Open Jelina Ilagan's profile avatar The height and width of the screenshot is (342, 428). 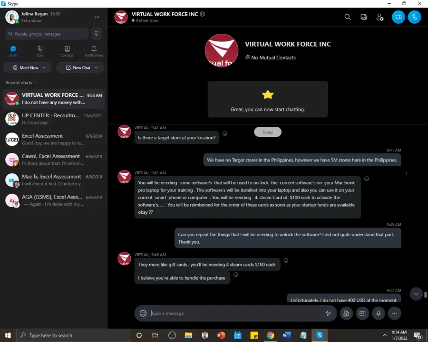pyautogui.click(x=12, y=17)
